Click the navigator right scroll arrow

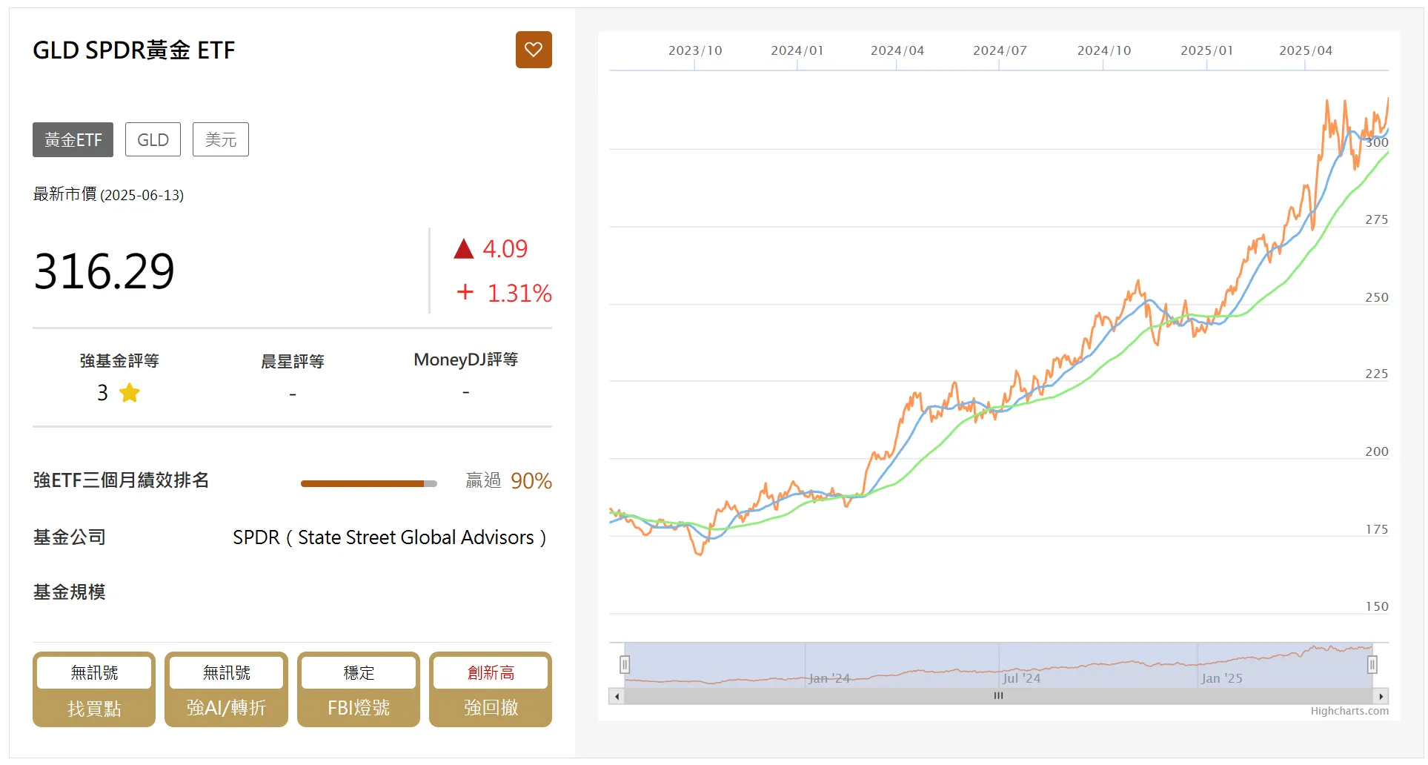1381,696
